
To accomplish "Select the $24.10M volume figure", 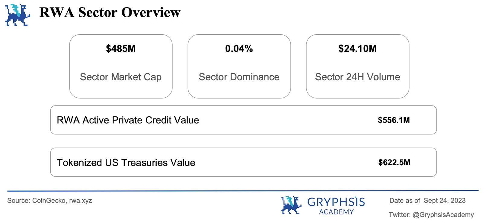I will [x=357, y=49].
